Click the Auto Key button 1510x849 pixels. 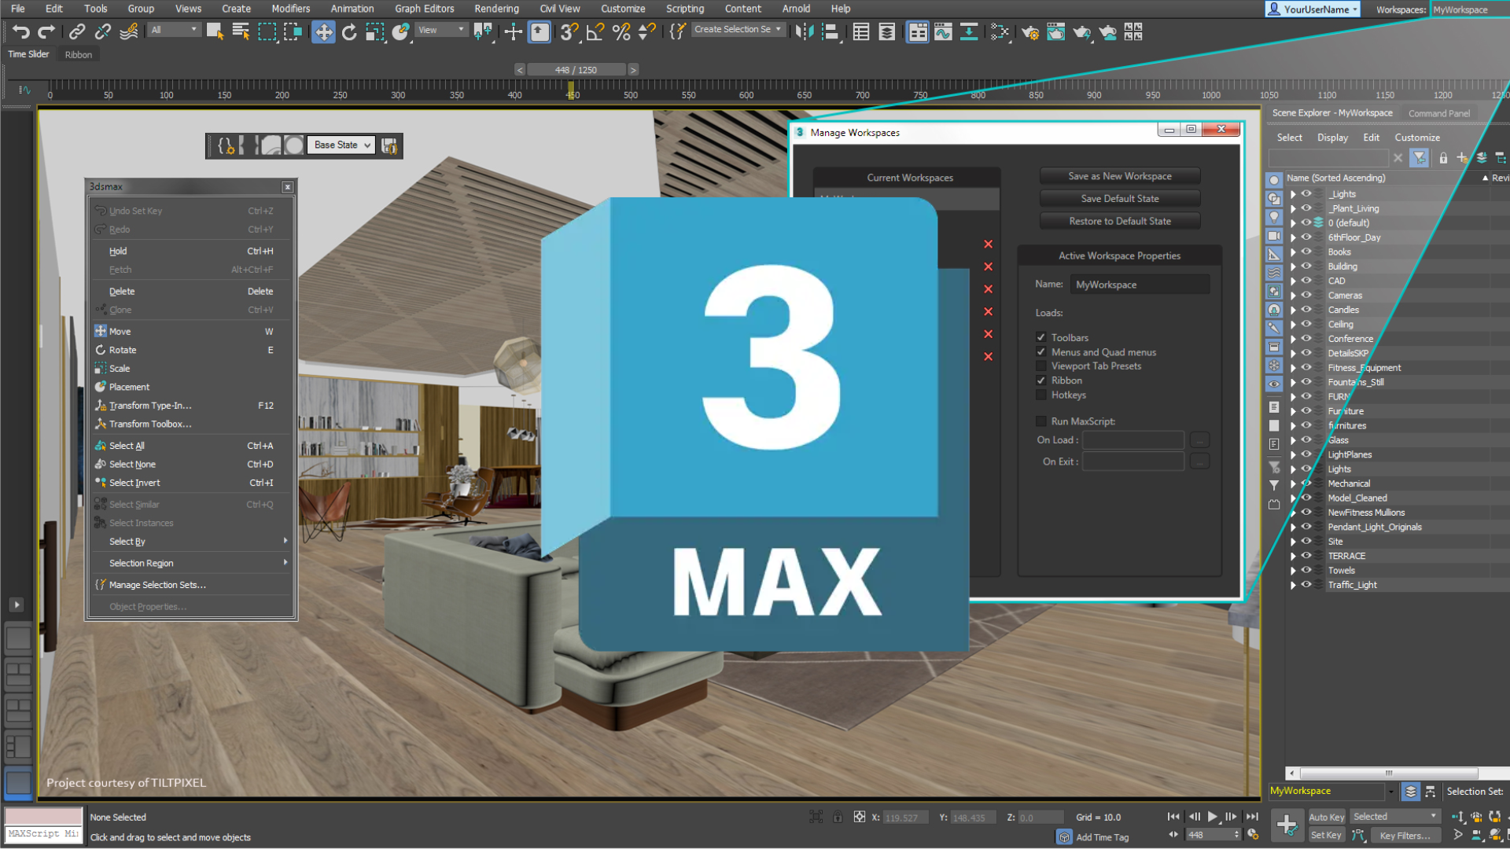pyautogui.click(x=1327, y=818)
